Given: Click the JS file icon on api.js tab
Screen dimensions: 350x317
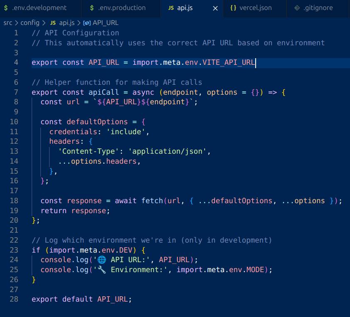Looking at the screenshot, I should click(171, 8).
